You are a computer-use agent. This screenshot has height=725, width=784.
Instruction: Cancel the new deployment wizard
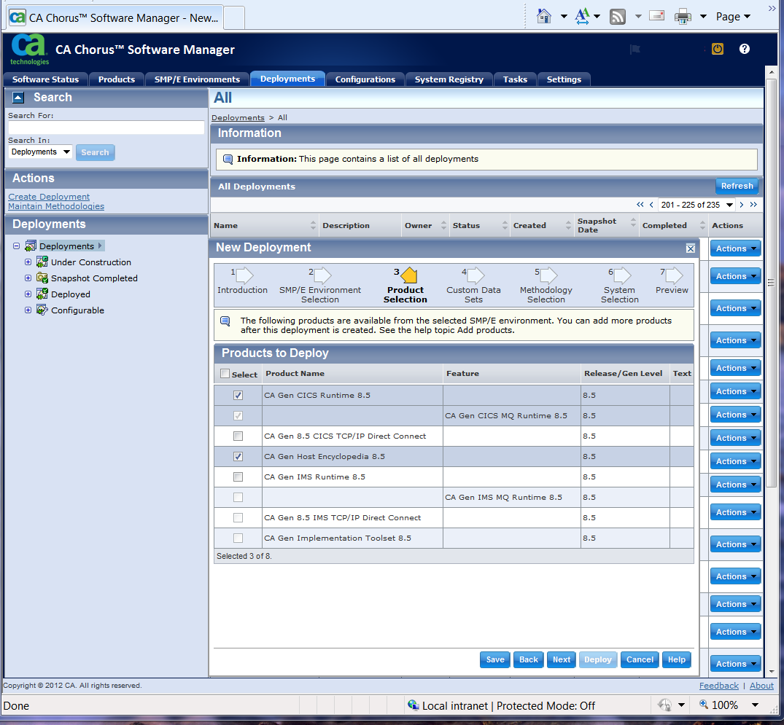click(x=640, y=659)
